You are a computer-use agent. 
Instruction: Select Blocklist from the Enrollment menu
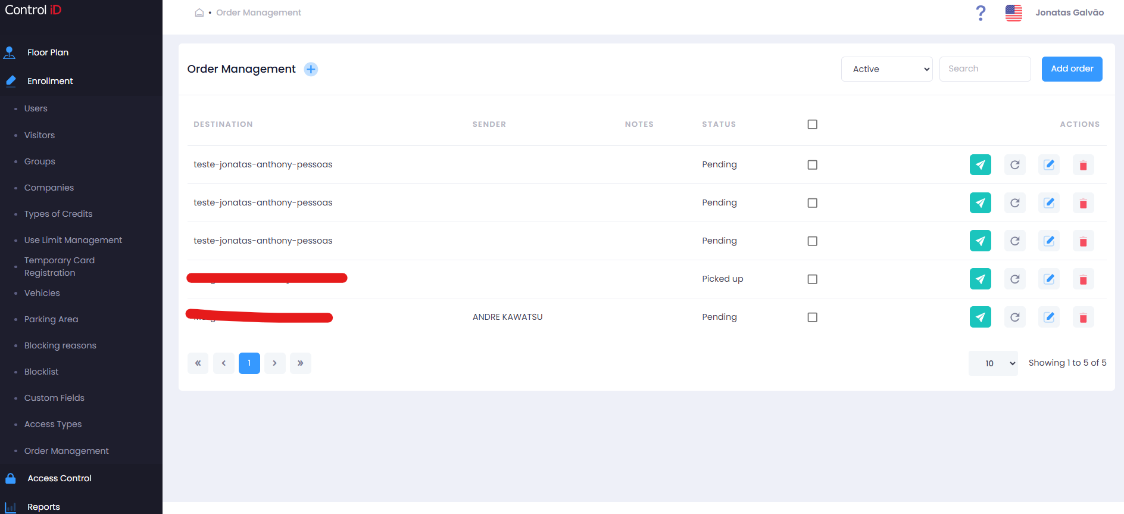click(x=41, y=372)
